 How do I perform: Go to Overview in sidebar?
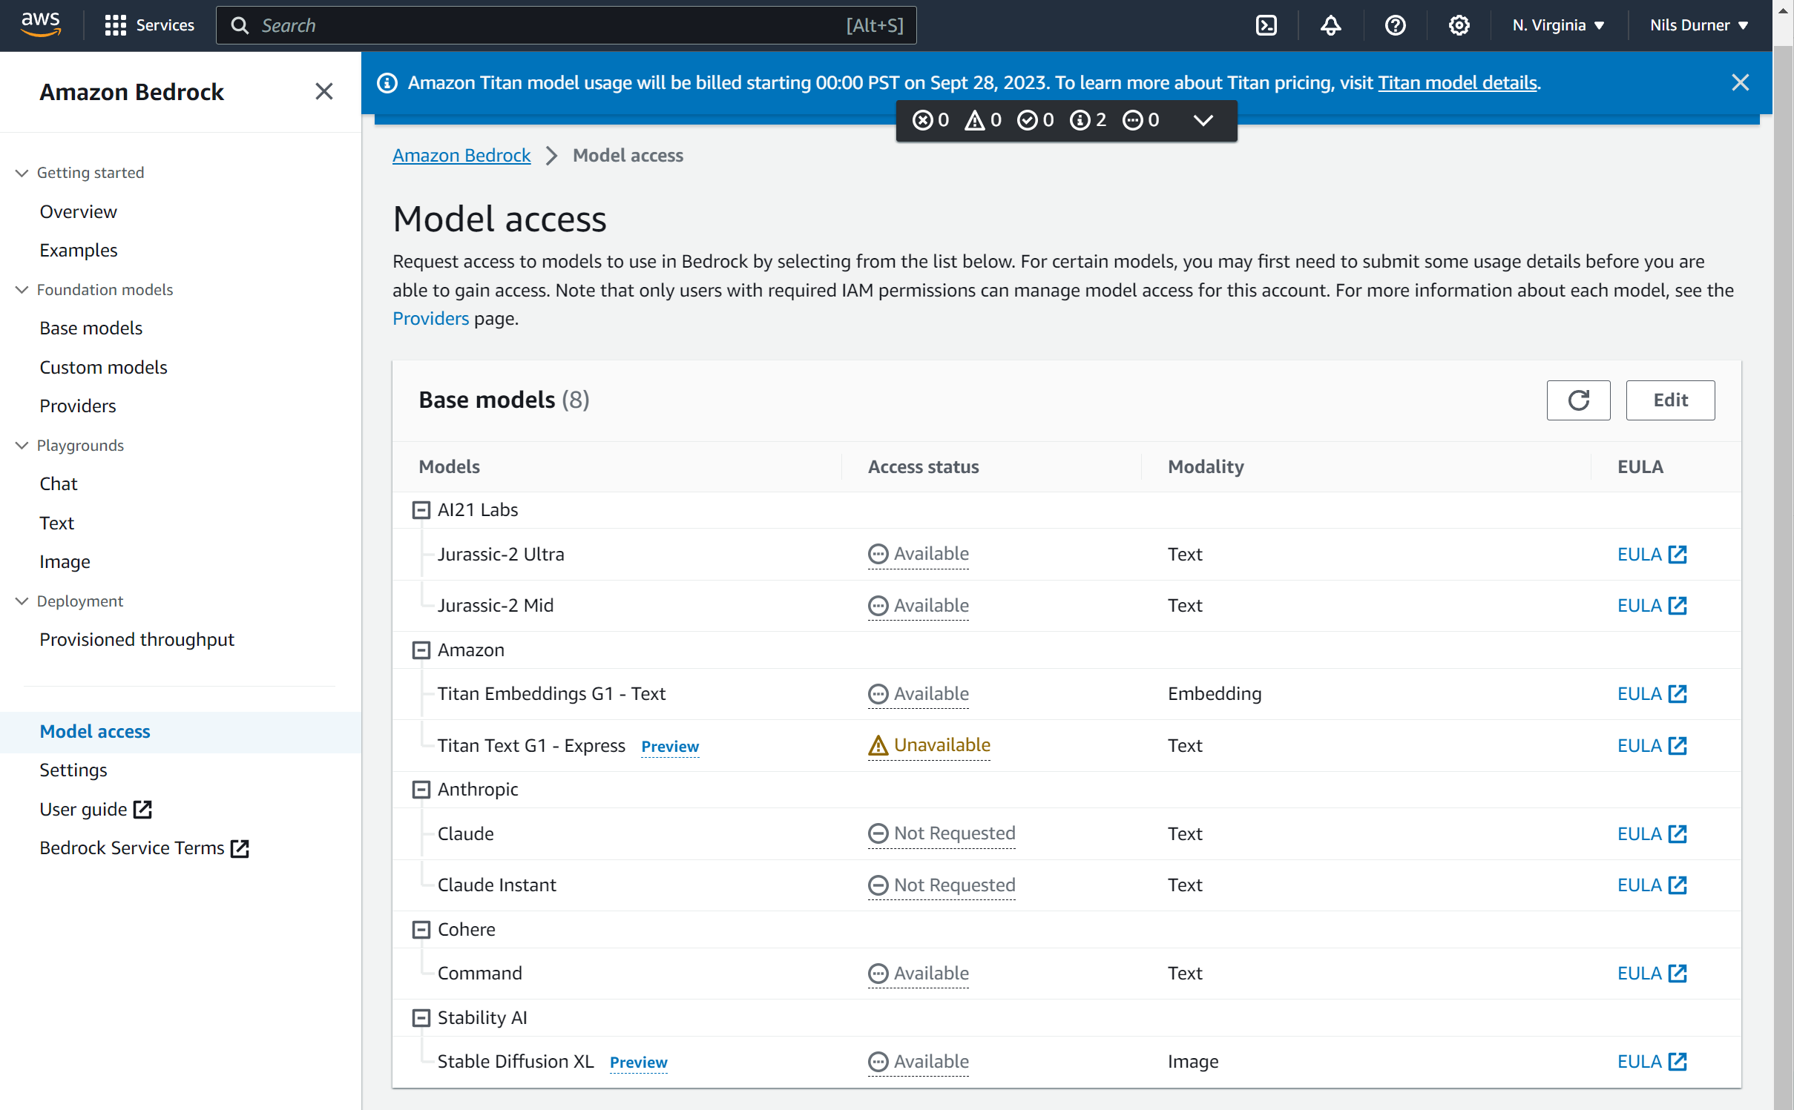click(x=78, y=212)
